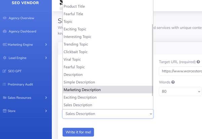The height and width of the screenshot is (139, 202).
Task: Click the Preliminary Audit list icon
Action: click(x=5, y=84)
